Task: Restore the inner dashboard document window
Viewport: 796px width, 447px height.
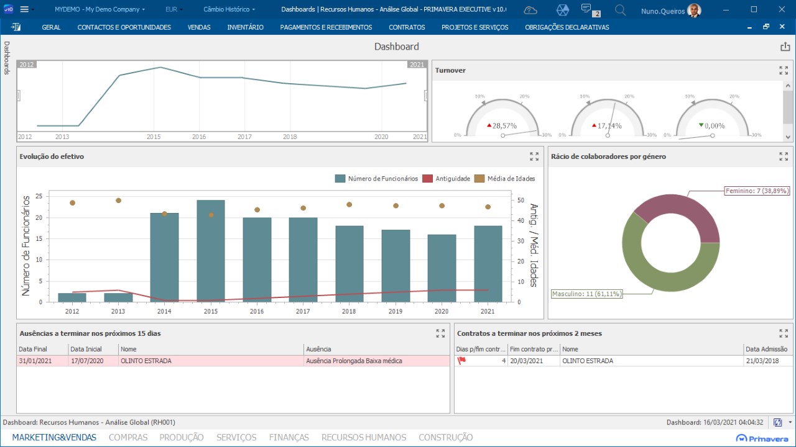Action: click(766, 27)
